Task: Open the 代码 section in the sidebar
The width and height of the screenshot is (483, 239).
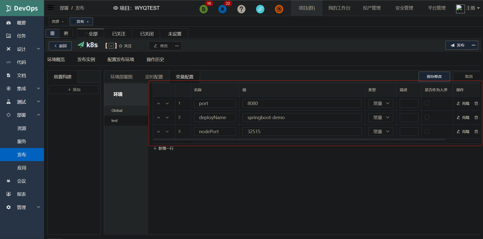Action: 21,62
